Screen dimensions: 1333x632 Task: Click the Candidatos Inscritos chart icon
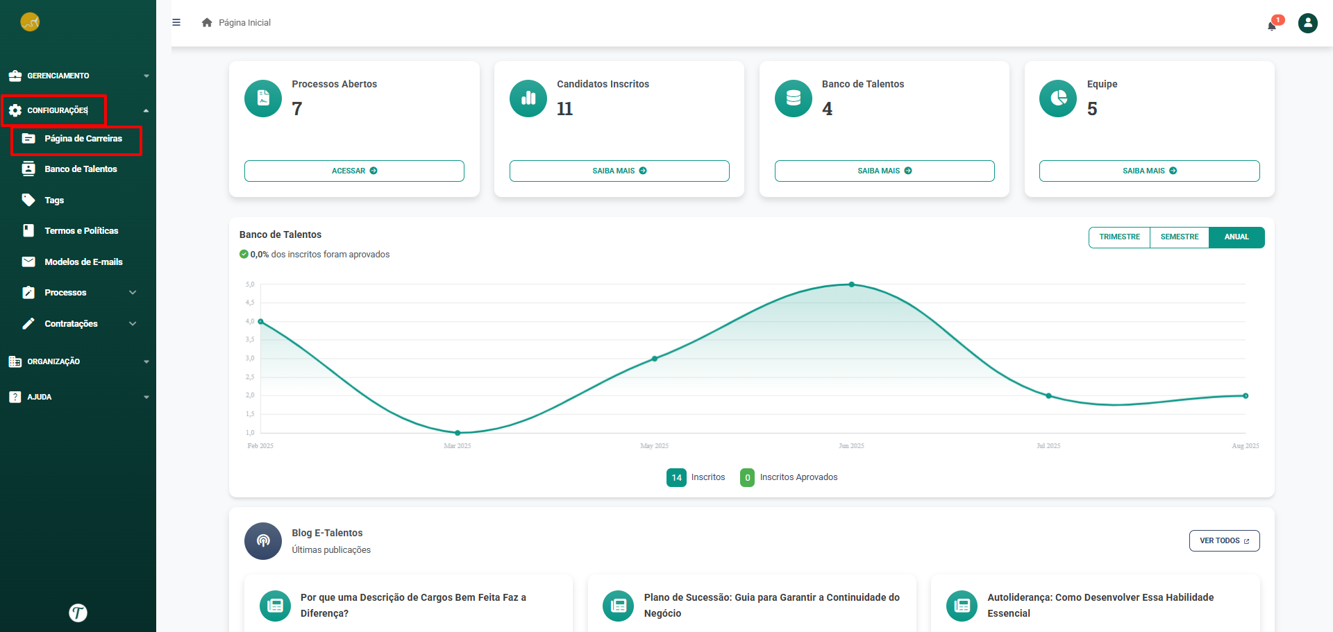click(x=528, y=99)
